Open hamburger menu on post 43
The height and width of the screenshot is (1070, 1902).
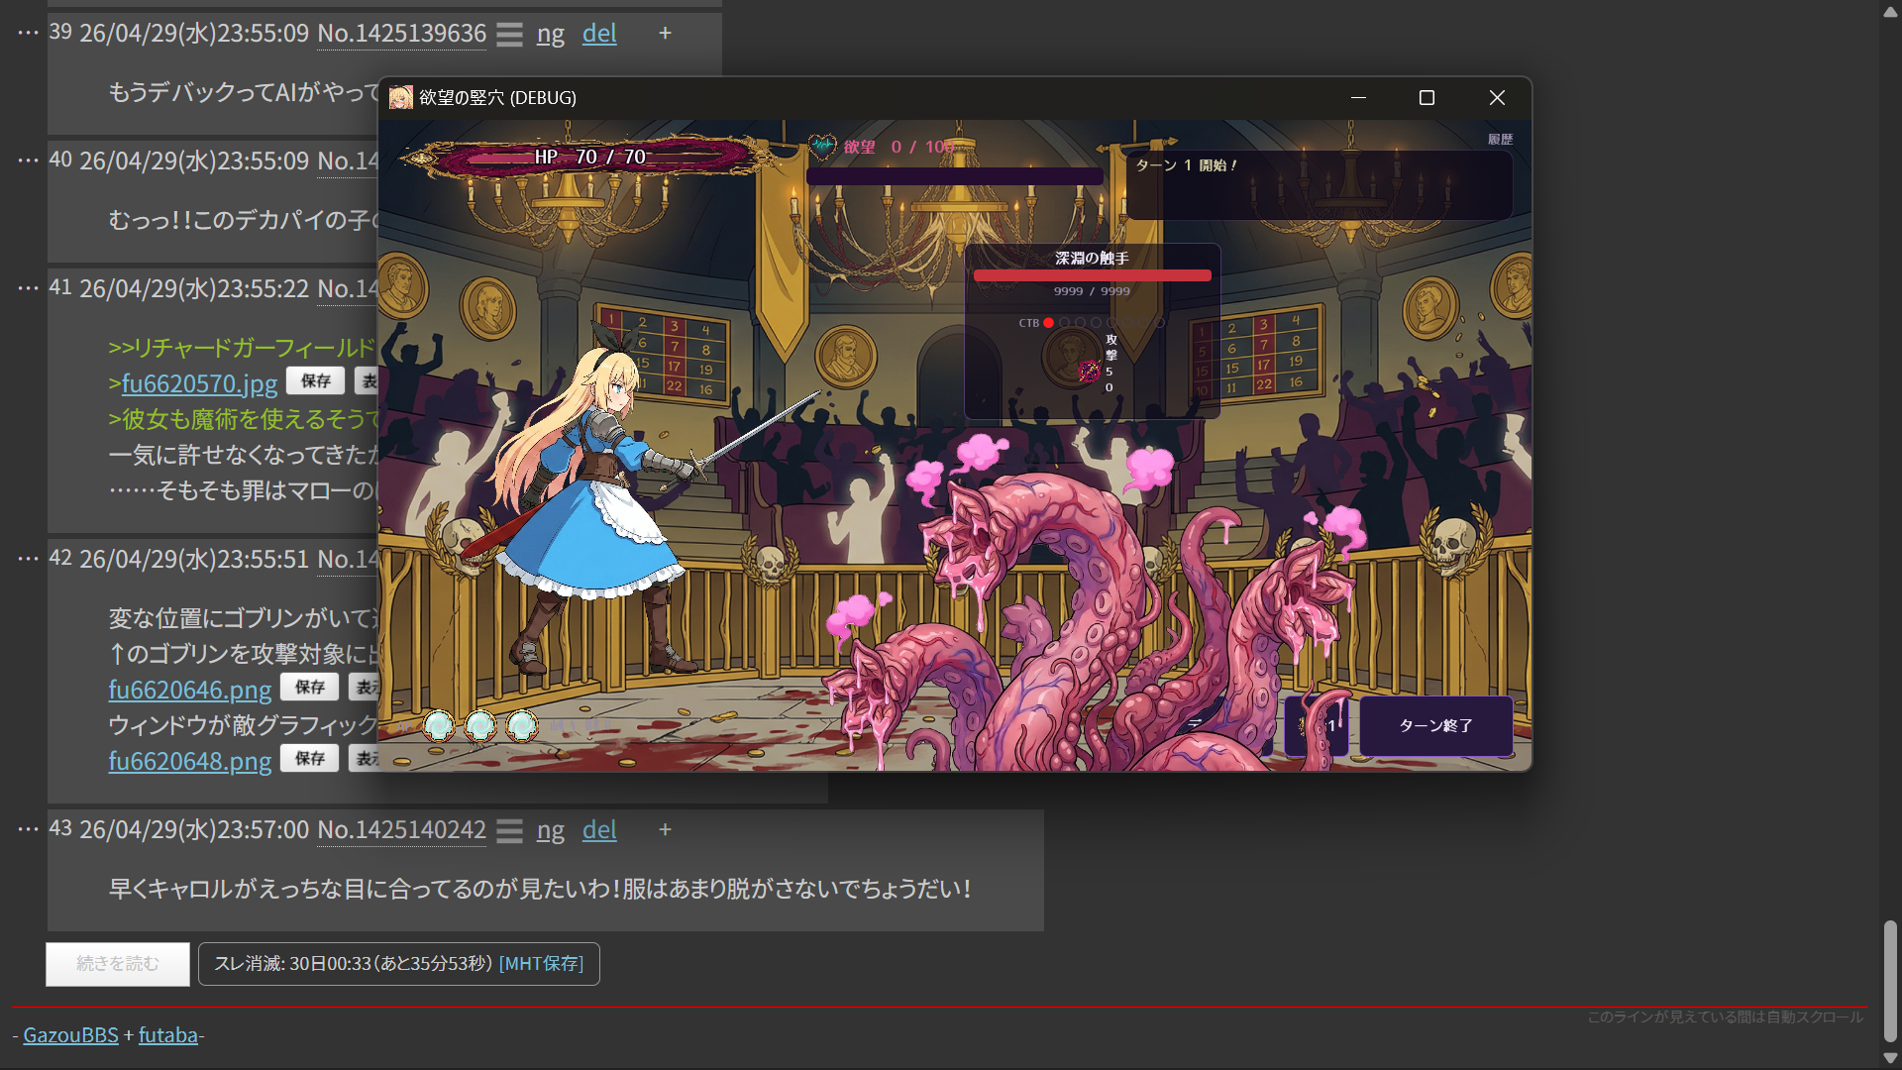509,831
